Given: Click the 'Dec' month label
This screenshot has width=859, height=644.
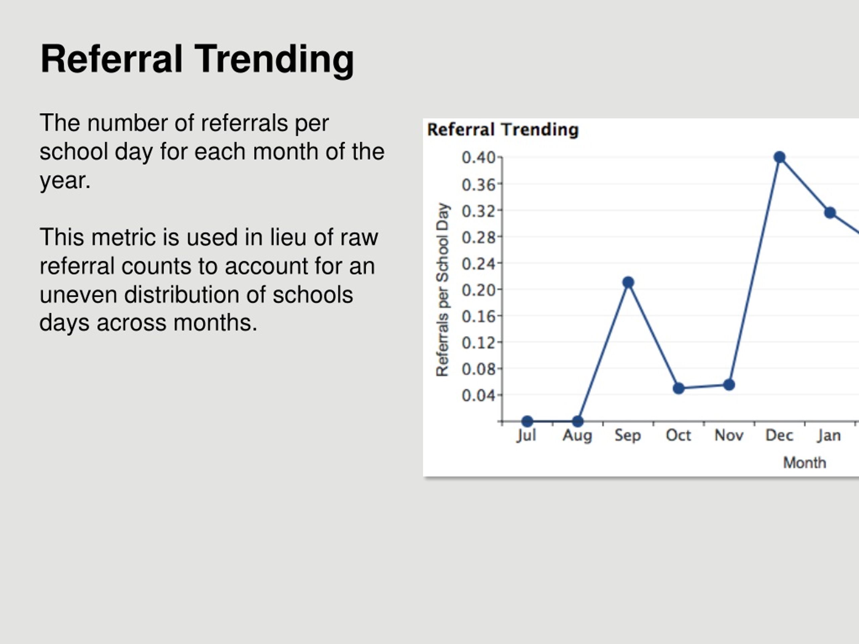Looking at the screenshot, I should click(779, 435).
